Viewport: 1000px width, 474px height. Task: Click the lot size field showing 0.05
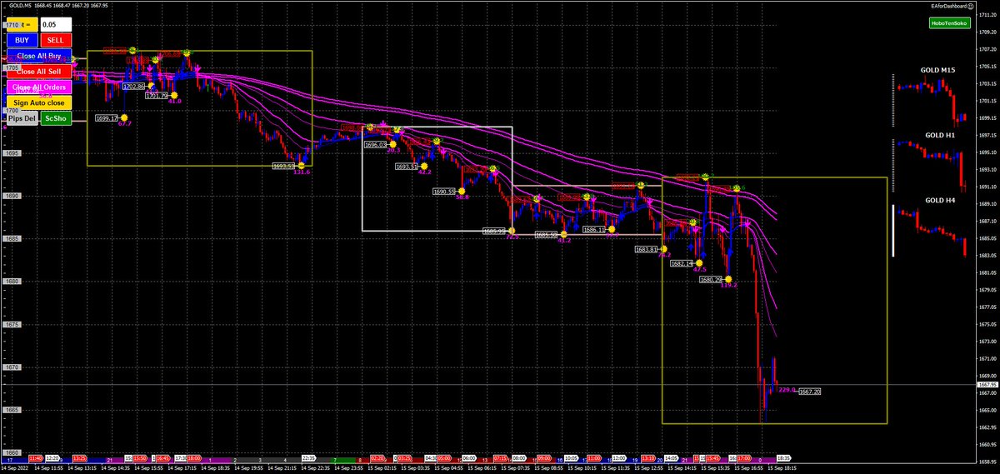click(55, 25)
